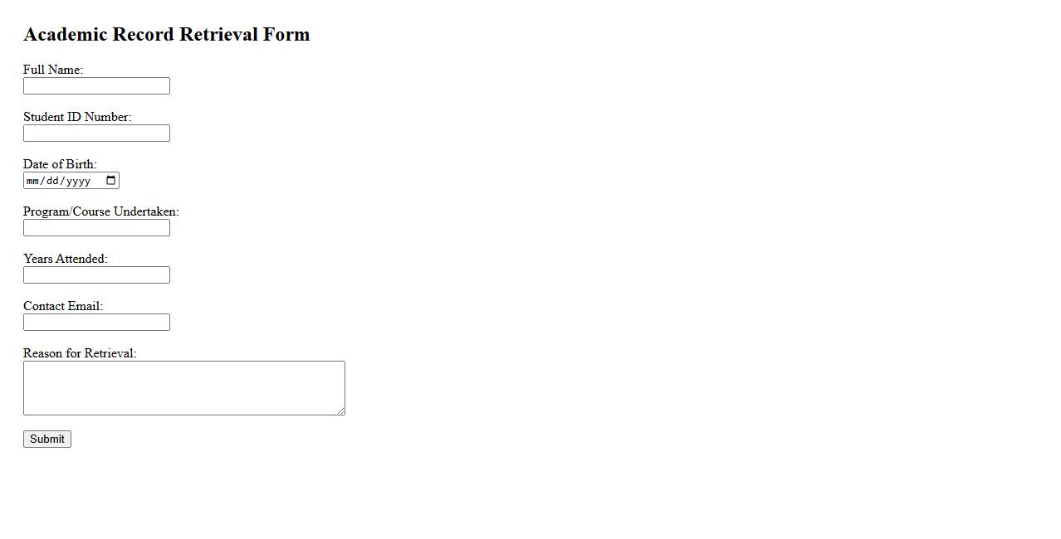Click the "Contact Email:" label
This screenshot has height=539, width=1061.
click(63, 306)
